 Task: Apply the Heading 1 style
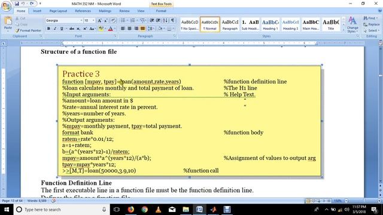(270, 24)
